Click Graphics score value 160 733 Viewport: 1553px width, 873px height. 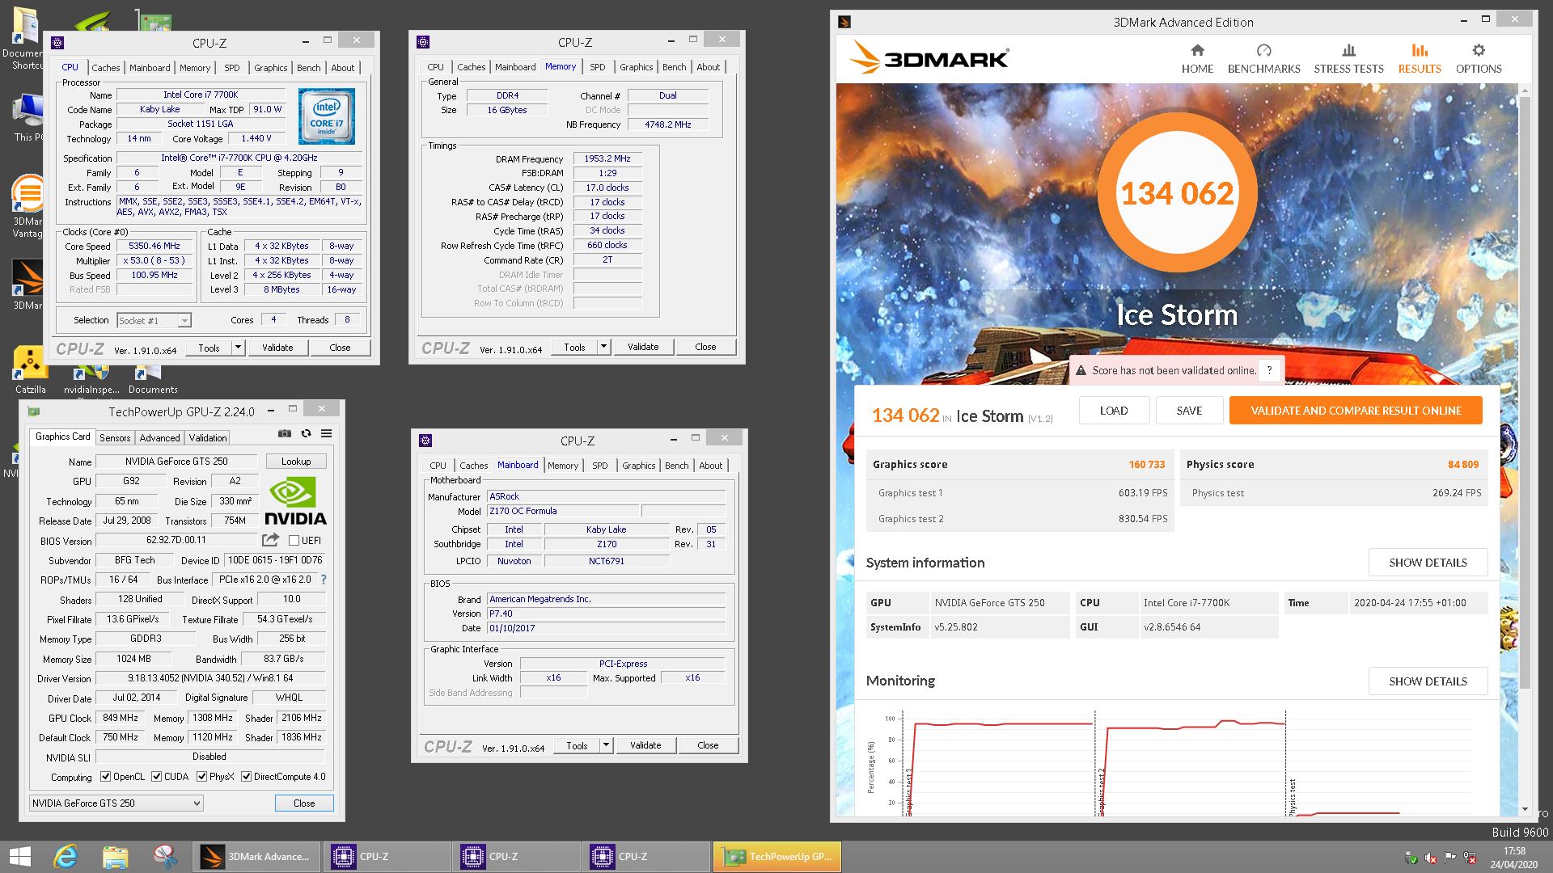coord(1146,465)
